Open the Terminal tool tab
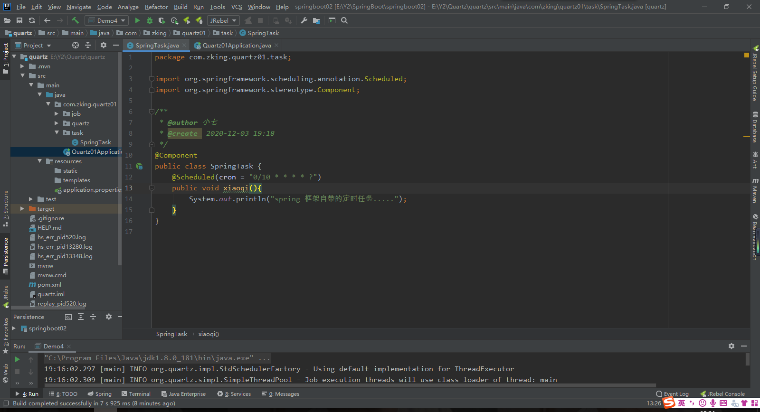 [136, 394]
